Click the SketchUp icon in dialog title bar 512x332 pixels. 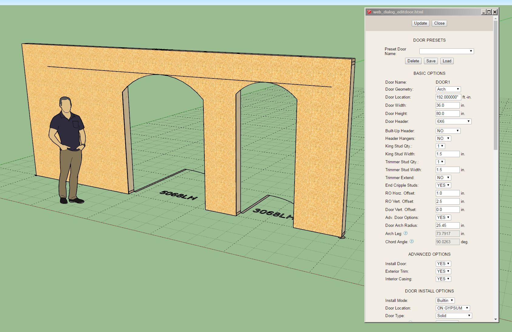point(369,12)
